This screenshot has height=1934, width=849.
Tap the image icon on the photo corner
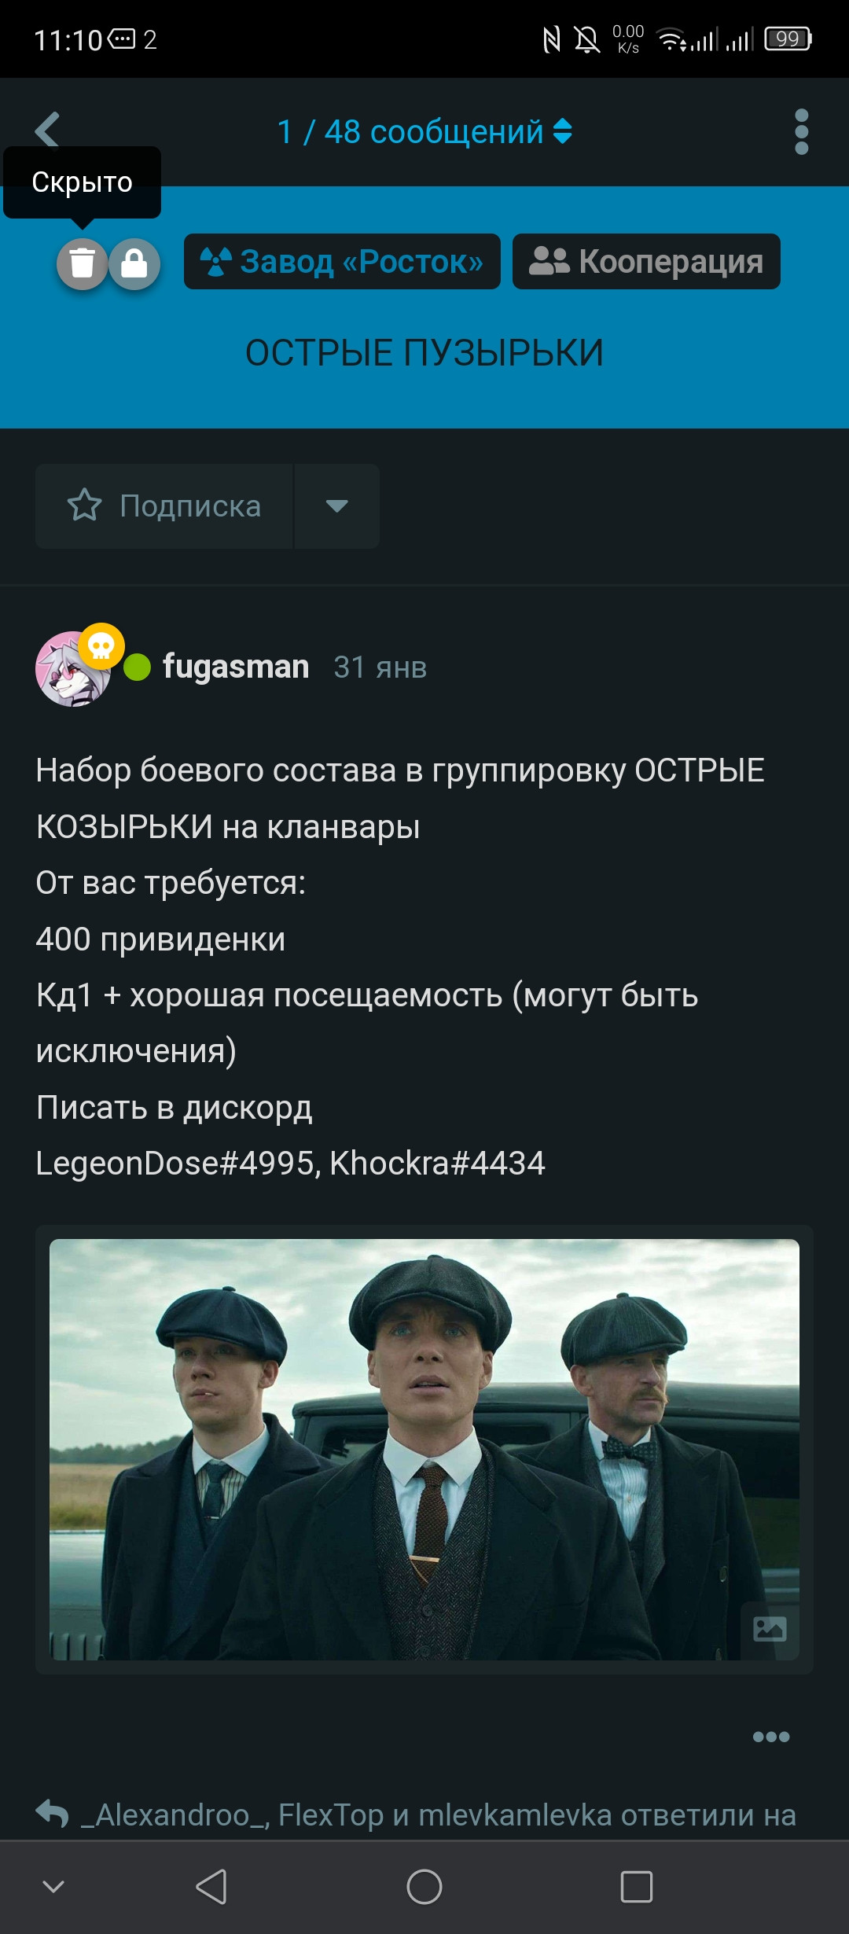coord(770,1630)
